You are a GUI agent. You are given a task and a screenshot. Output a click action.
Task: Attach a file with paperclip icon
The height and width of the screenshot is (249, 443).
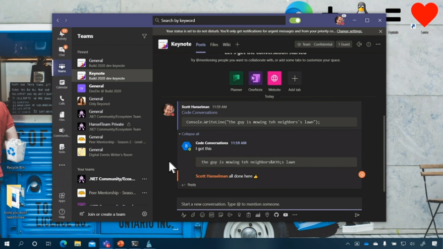click(x=193, y=215)
